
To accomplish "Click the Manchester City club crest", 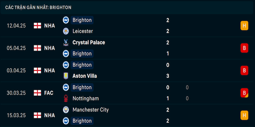I will pos(66,110).
